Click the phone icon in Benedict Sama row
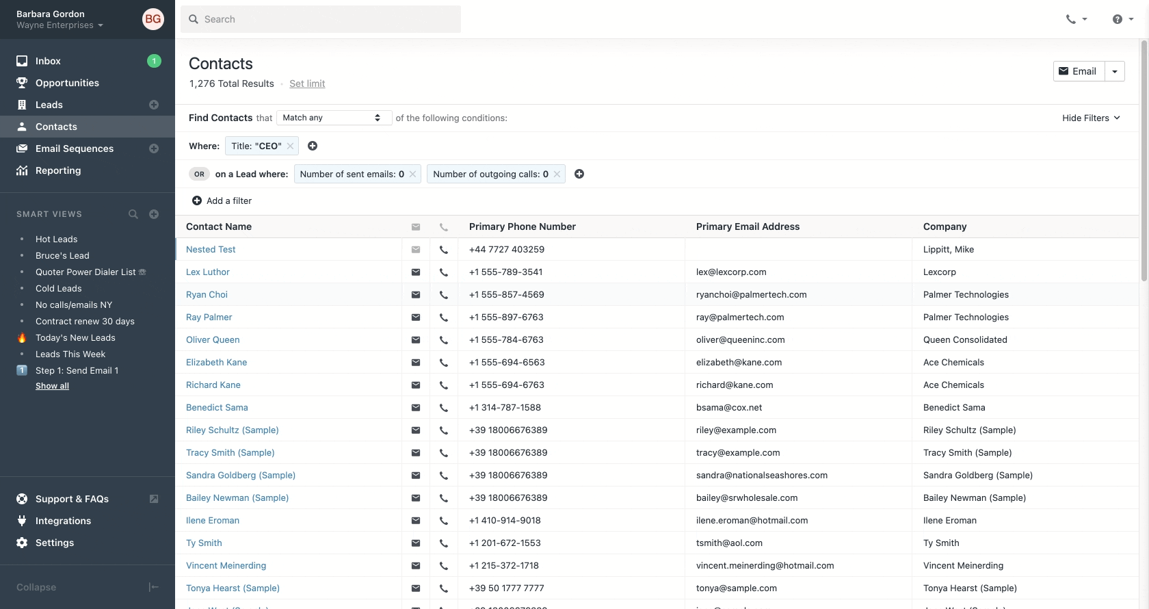The width and height of the screenshot is (1149, 609). point(444,408)
